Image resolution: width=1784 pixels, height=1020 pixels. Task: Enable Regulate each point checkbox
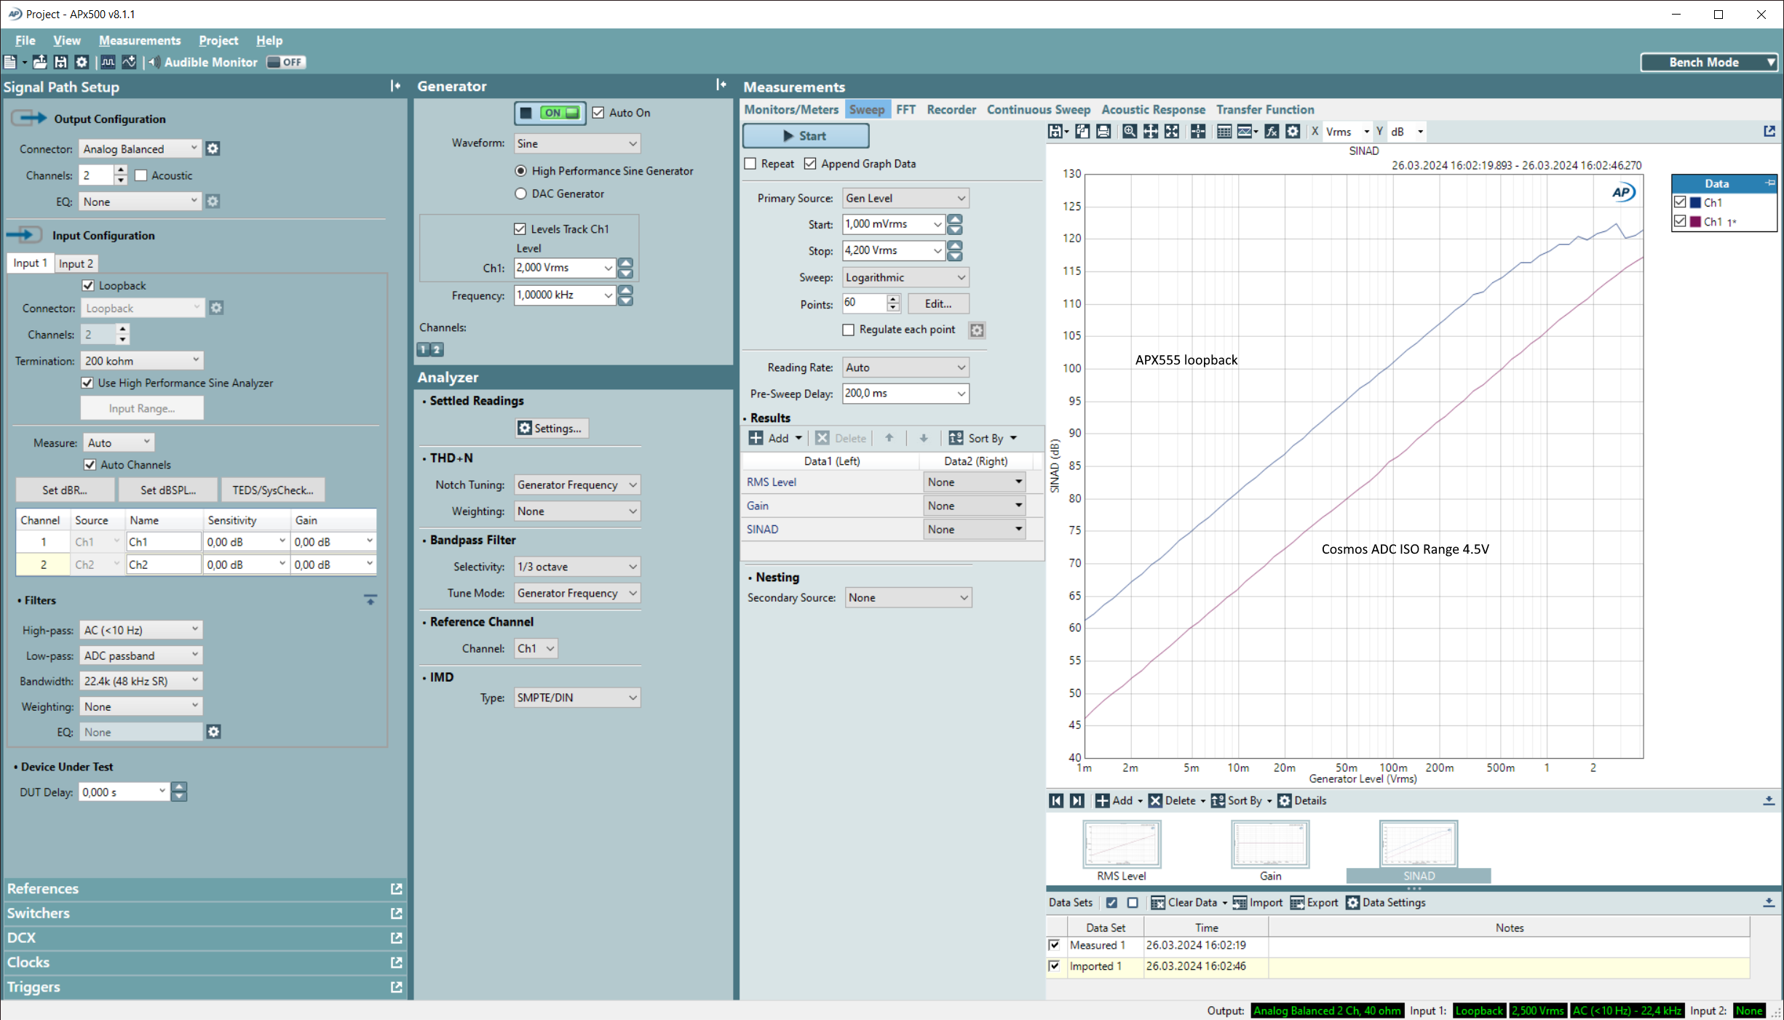tap(848, 330)
